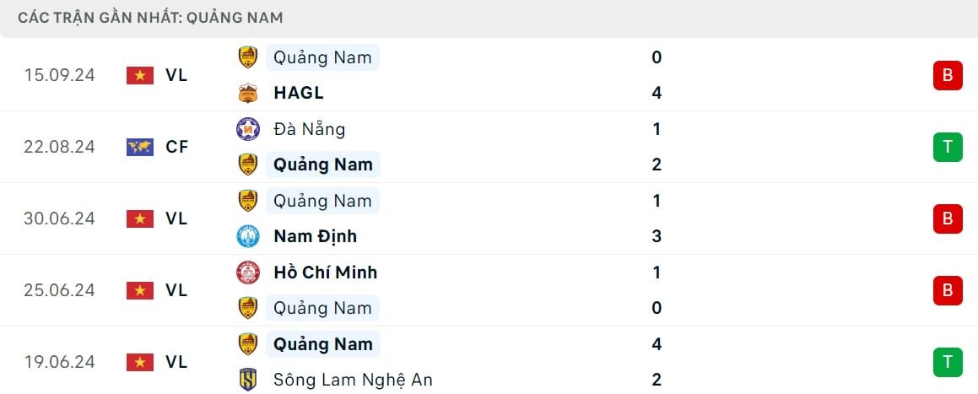Click red B badge for 30.06.24 match
This screenshot has height=394, width=978.
[x=948, y=219]
